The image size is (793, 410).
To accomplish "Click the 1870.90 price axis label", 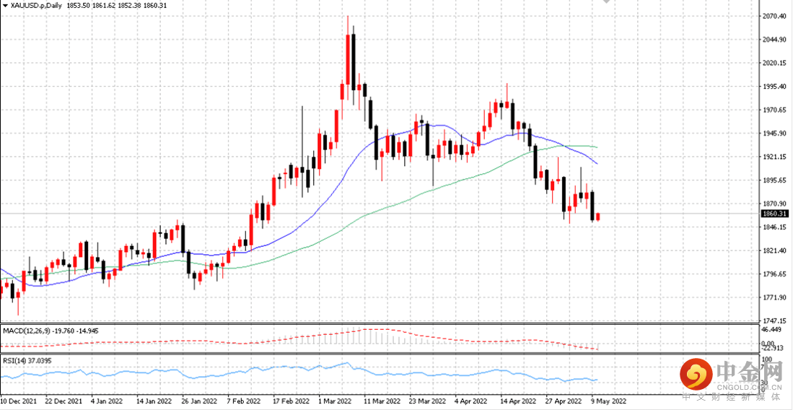I will click(774, 204).
